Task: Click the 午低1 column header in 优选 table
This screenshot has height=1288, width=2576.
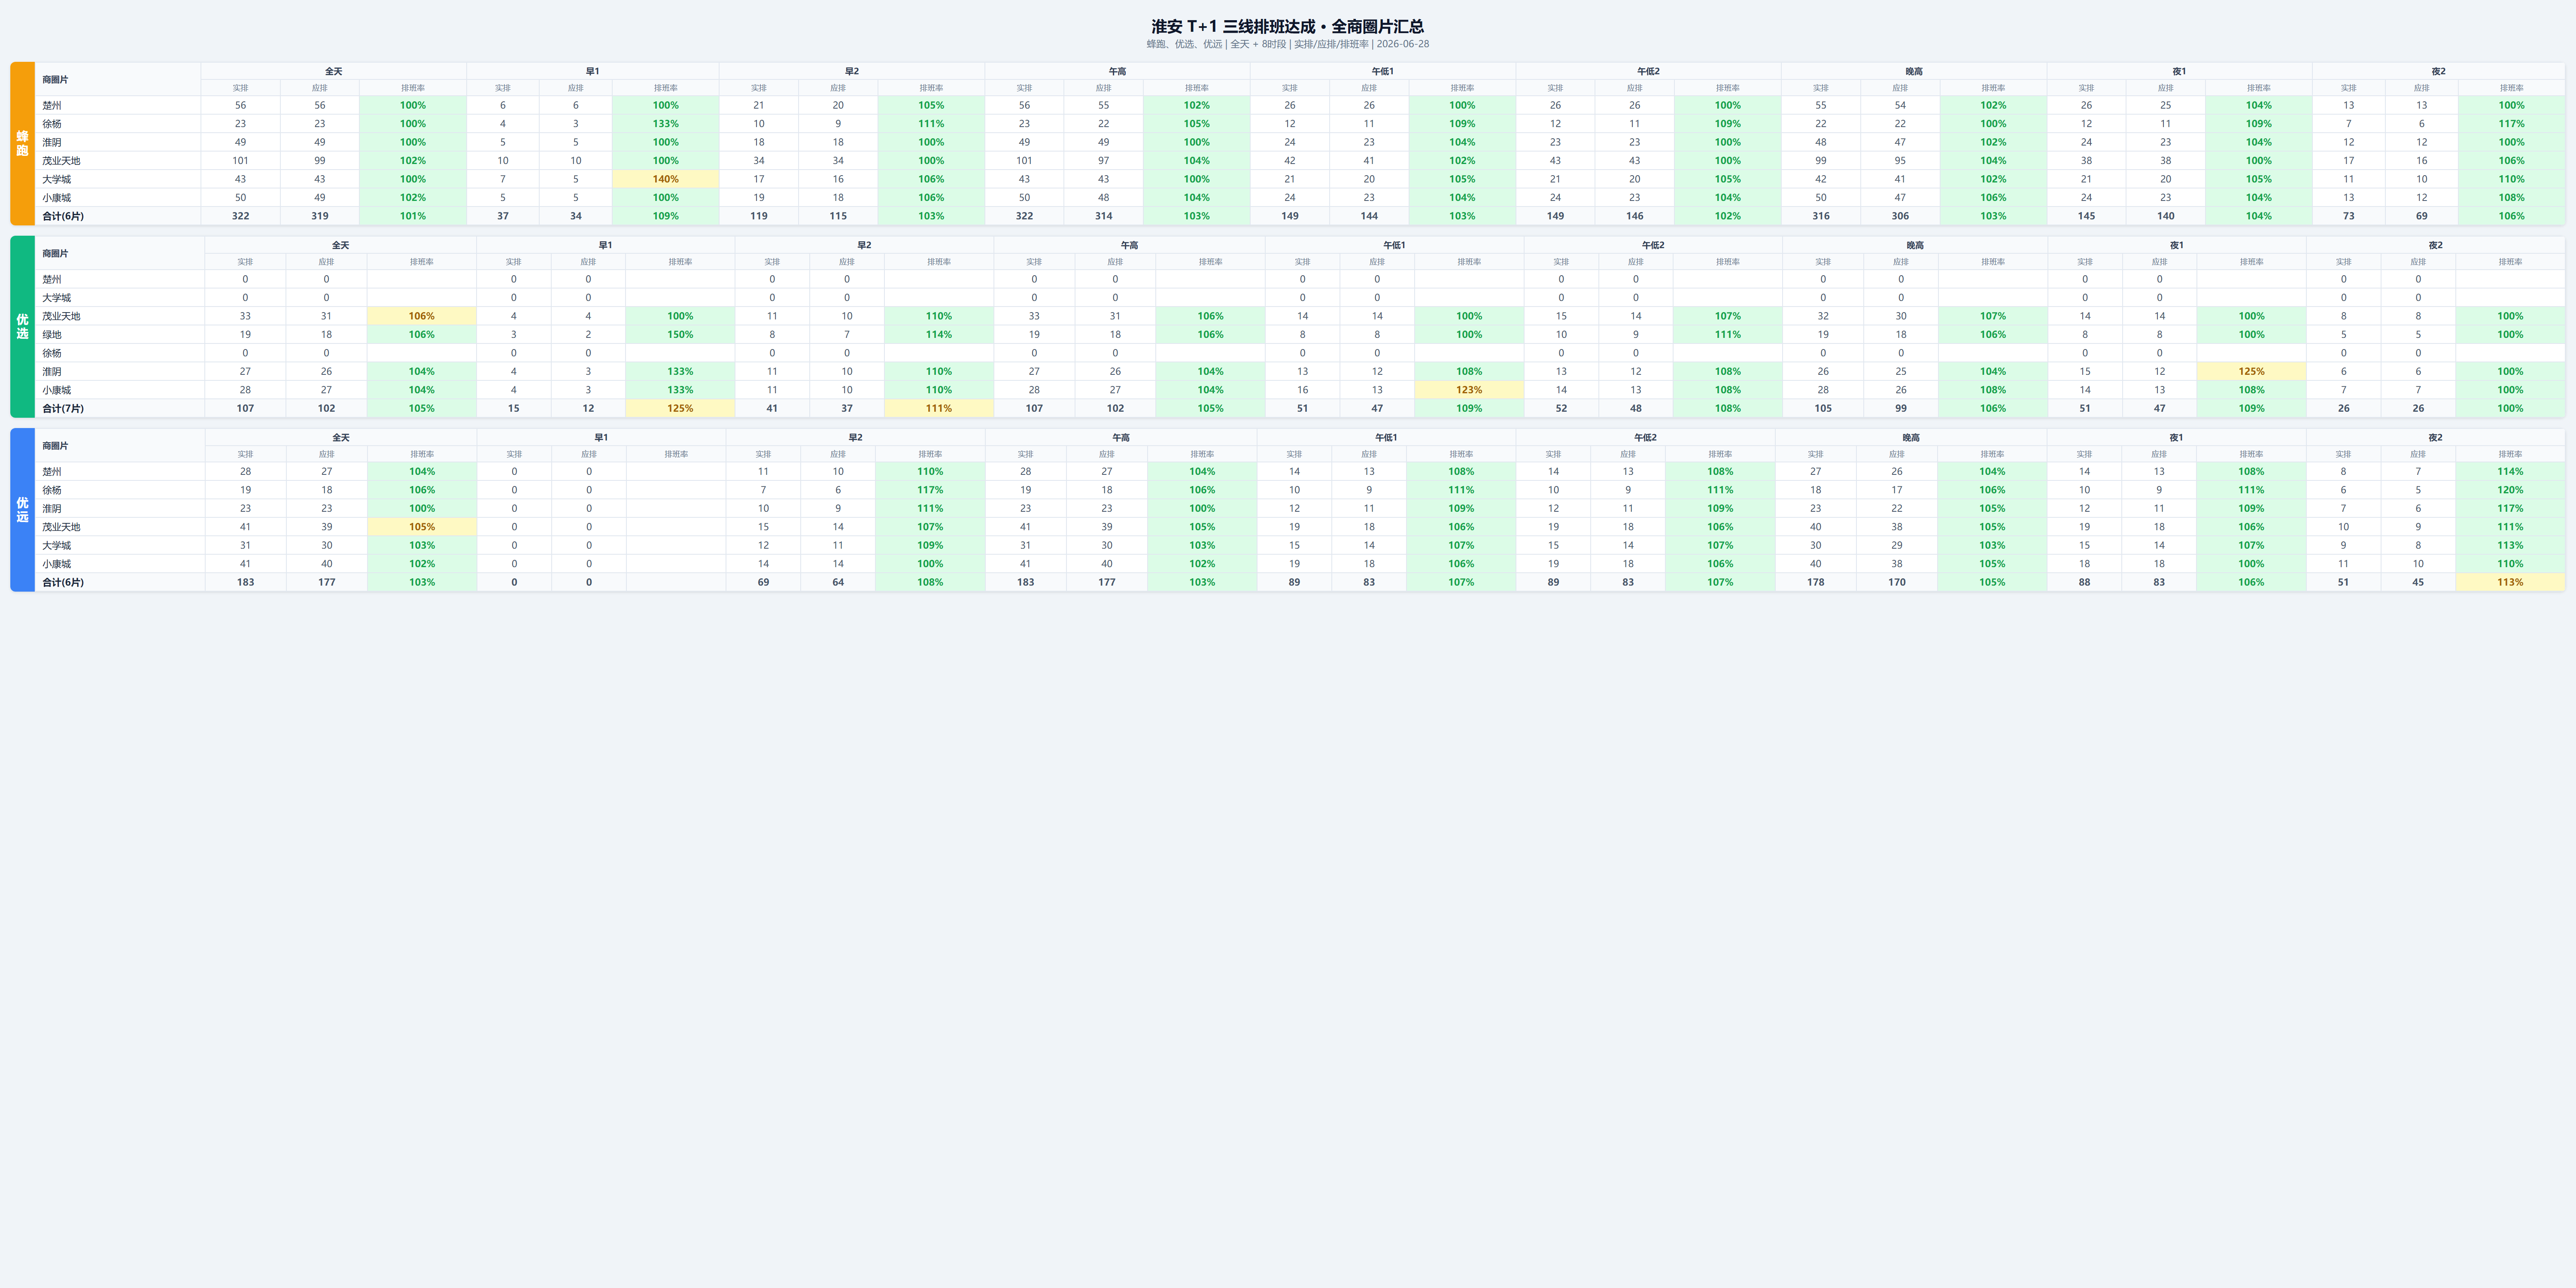Action: coord(1394,245)
